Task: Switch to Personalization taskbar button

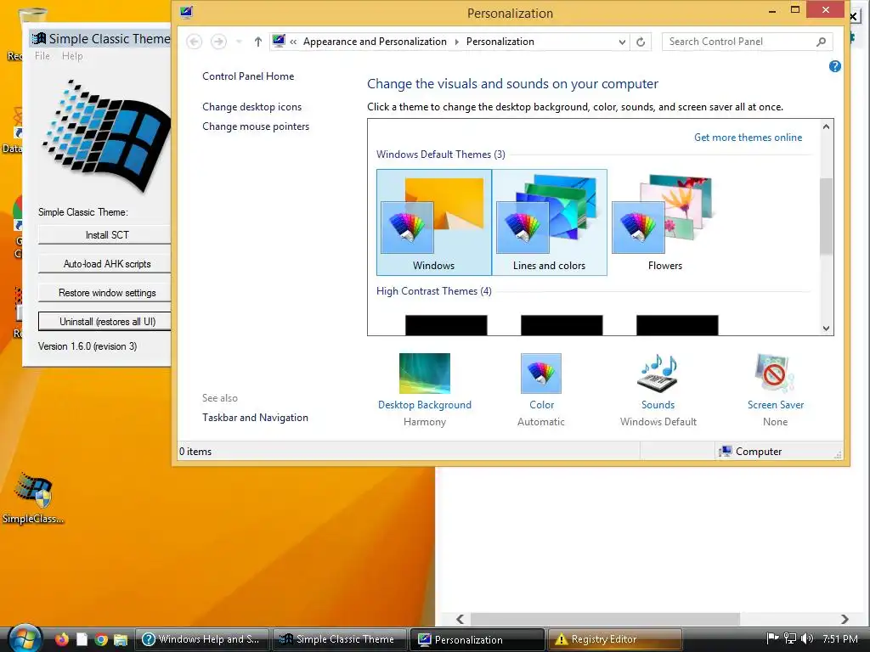Action: point(477,639)
